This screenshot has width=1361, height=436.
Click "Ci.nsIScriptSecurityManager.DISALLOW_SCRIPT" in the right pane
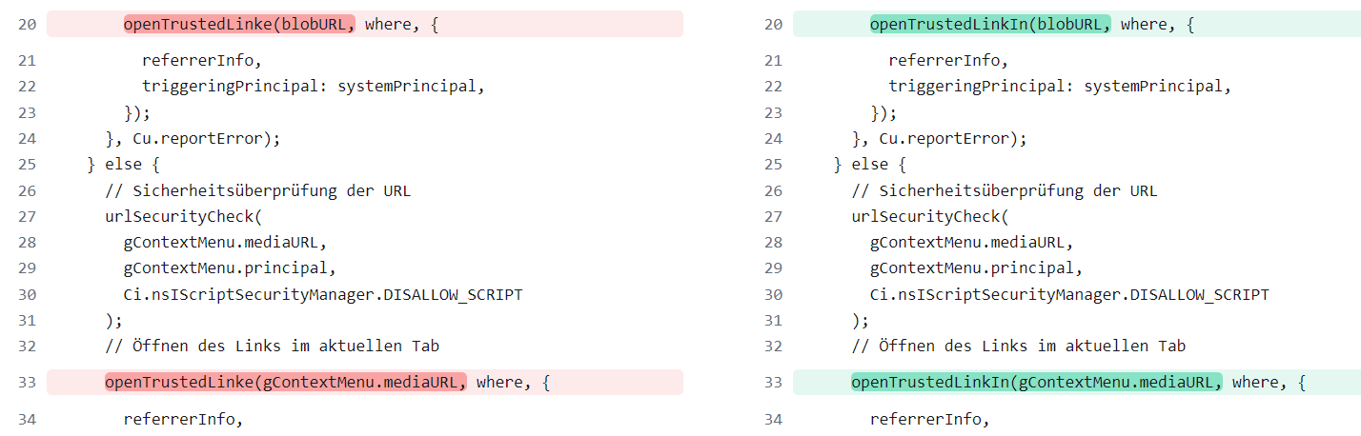tap(1069, 294)
